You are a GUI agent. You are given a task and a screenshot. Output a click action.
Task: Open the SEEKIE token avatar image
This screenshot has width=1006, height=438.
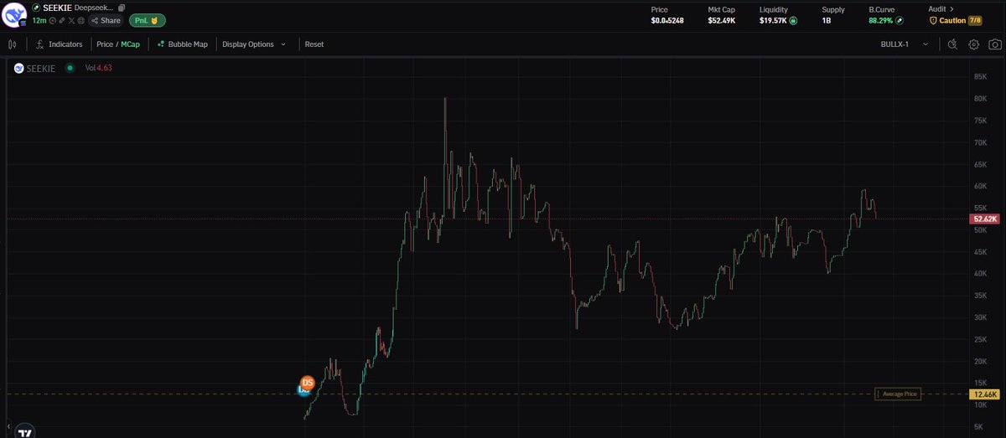point(14,14)
